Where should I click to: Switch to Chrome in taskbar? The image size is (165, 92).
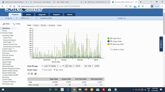click(74, 90)
